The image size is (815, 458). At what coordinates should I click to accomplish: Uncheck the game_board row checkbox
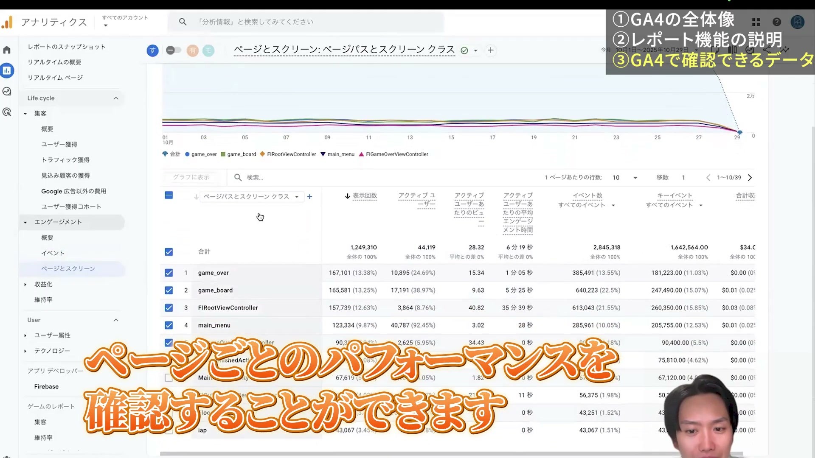pos(169,290)
